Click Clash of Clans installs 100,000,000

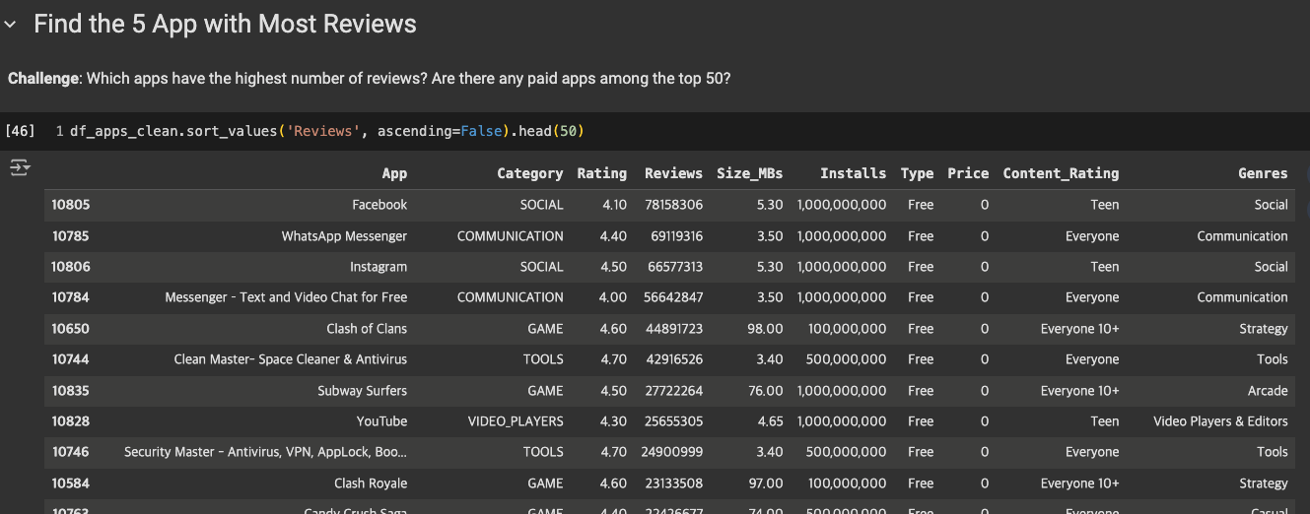tap(848, 329)
